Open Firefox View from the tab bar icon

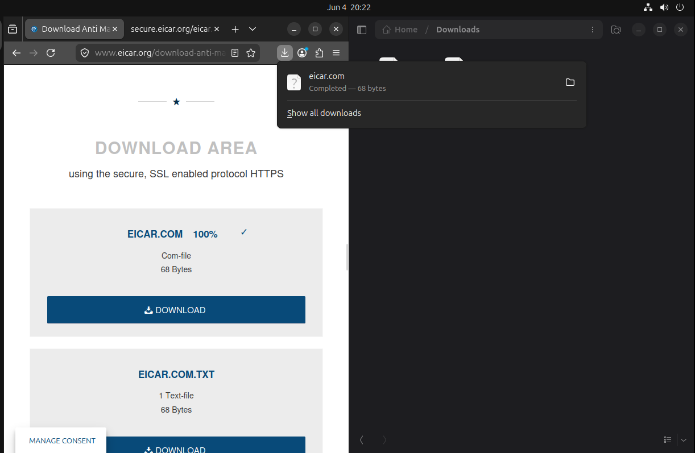pos(13,29)
